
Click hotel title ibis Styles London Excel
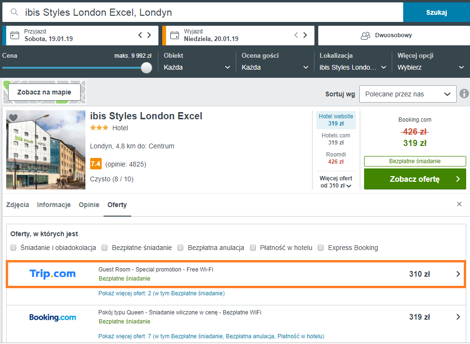146,116
